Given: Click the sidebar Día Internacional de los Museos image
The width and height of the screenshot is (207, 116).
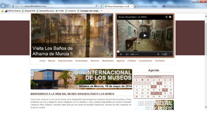Looking at the screenshot, I should (x=154, y=105).
